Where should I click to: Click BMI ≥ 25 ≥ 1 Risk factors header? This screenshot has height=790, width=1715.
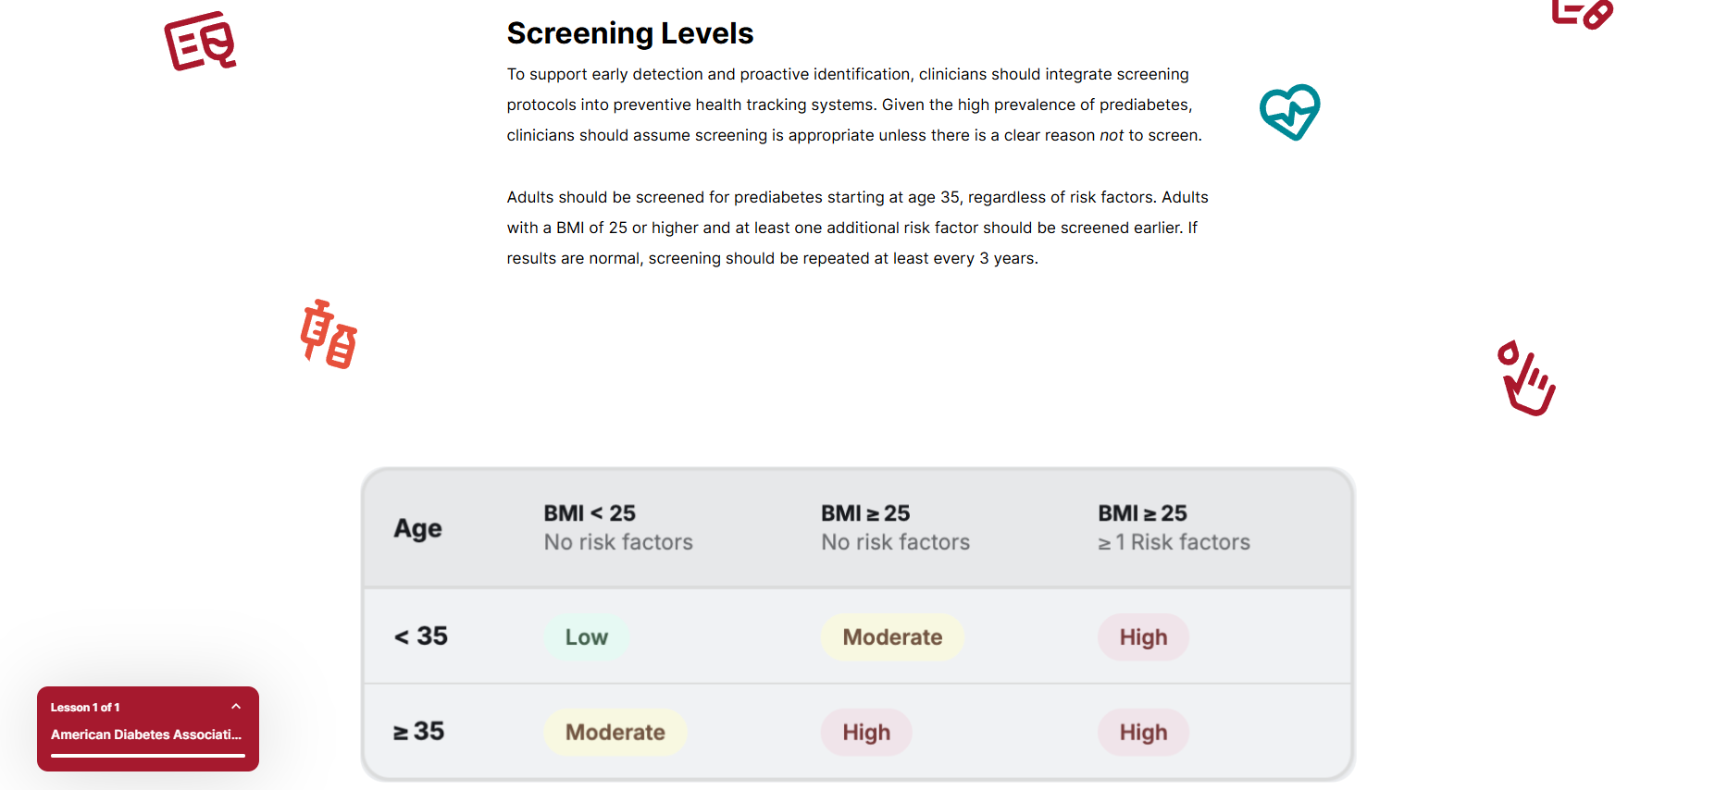pyautogui.click(x=1174, y=527)
